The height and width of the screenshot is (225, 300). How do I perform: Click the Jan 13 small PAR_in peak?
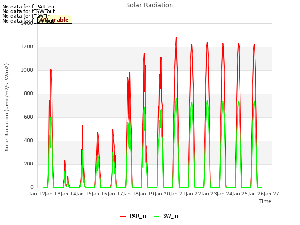pos(65,160)
